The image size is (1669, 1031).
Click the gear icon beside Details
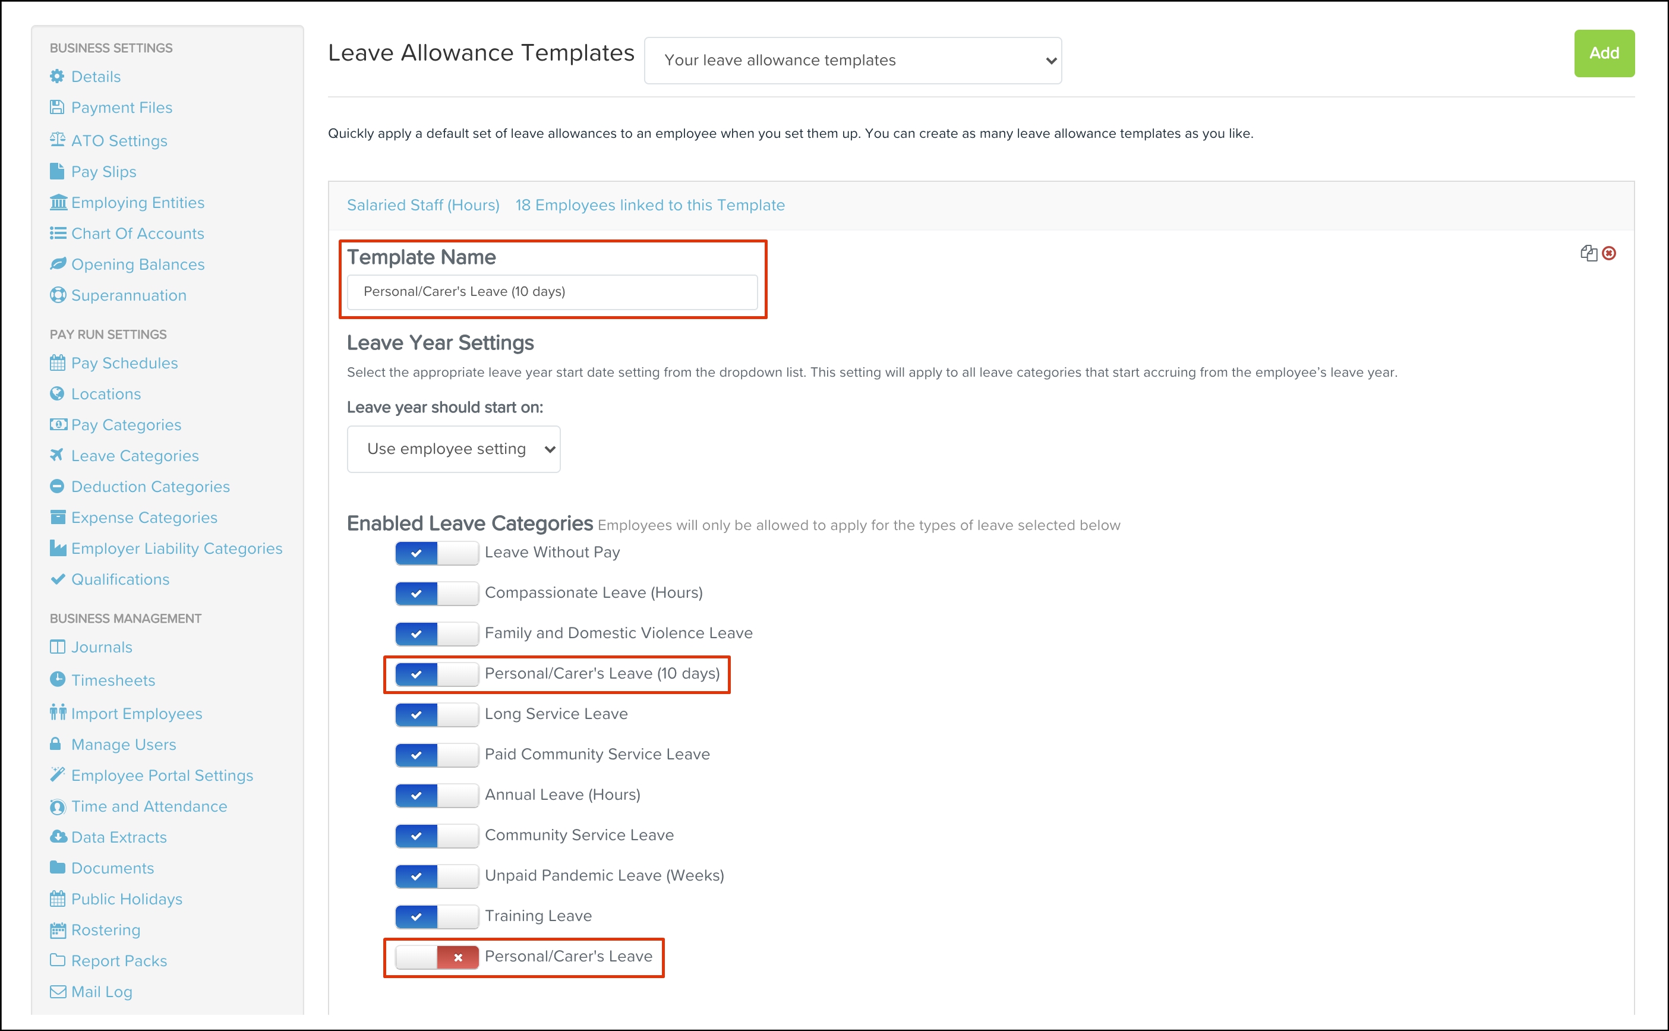tap(57, 77)
